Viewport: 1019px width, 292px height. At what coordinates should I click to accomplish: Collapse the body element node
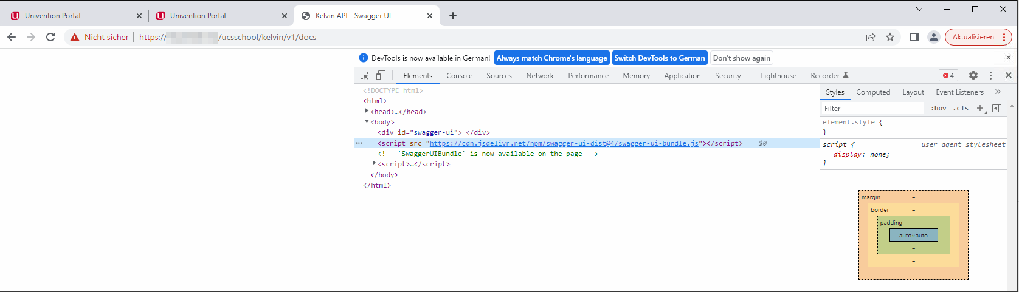pos(367,121)
